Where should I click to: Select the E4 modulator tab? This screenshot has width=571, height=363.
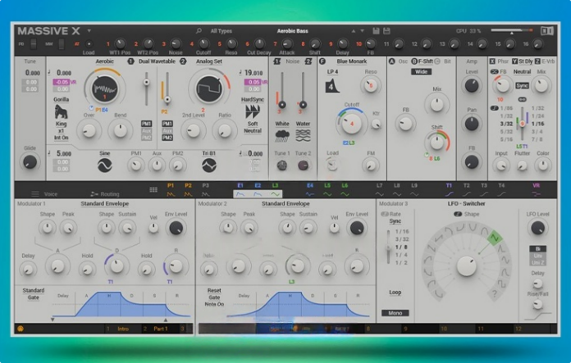[309, 189]
